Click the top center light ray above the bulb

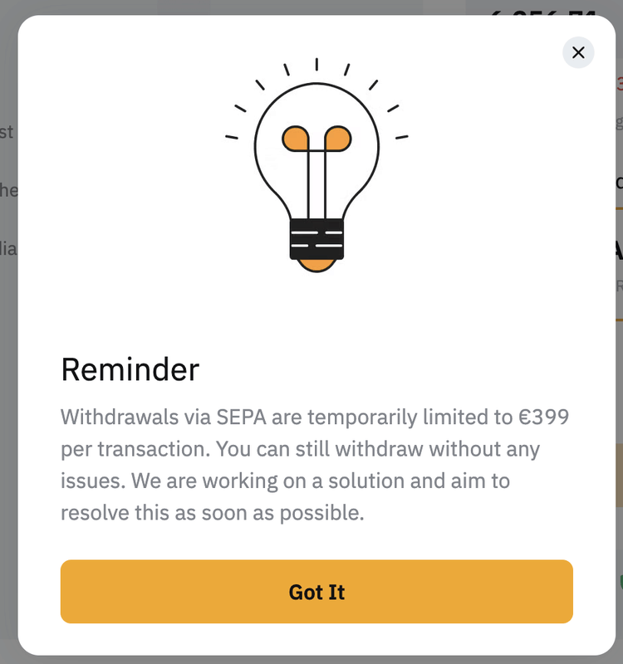(316, 64)
